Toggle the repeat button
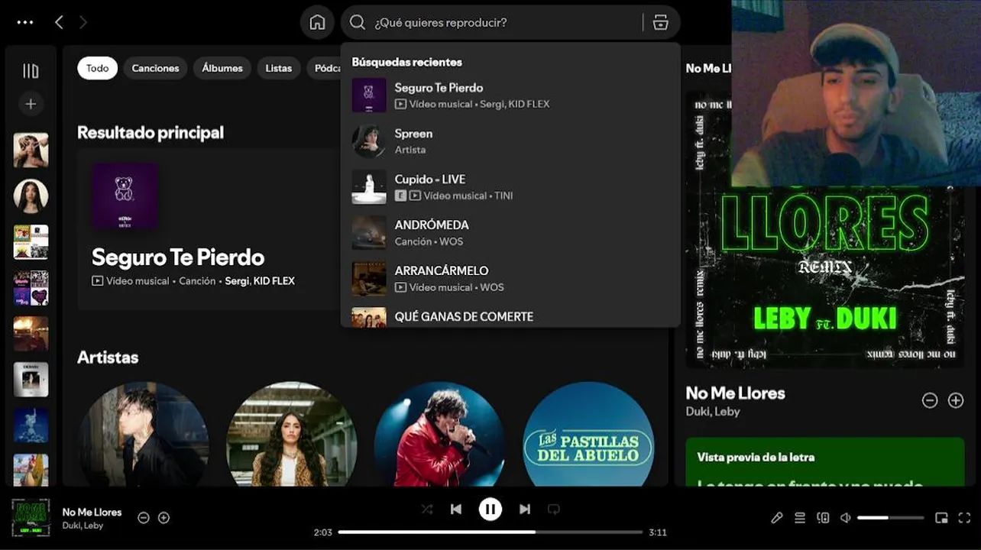 [554, 509]
